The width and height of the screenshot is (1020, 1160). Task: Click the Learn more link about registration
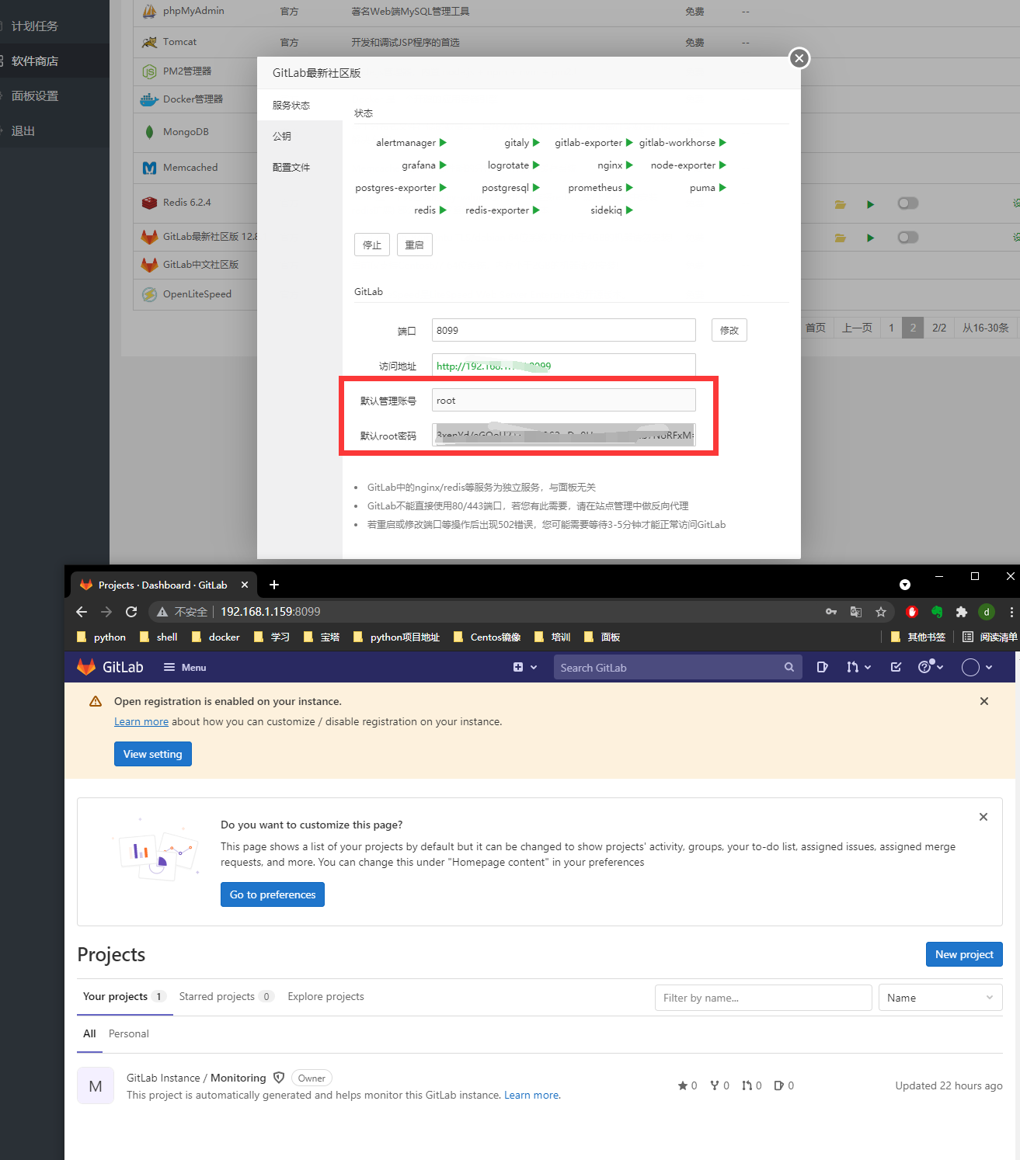pyautogui.click(x=141, y=721)
